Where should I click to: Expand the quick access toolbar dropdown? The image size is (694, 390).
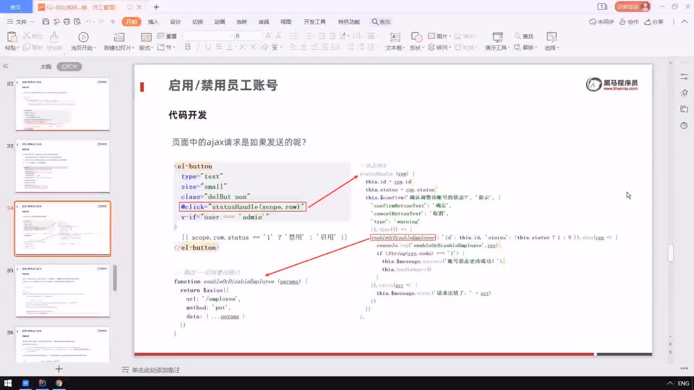point(113,22)
